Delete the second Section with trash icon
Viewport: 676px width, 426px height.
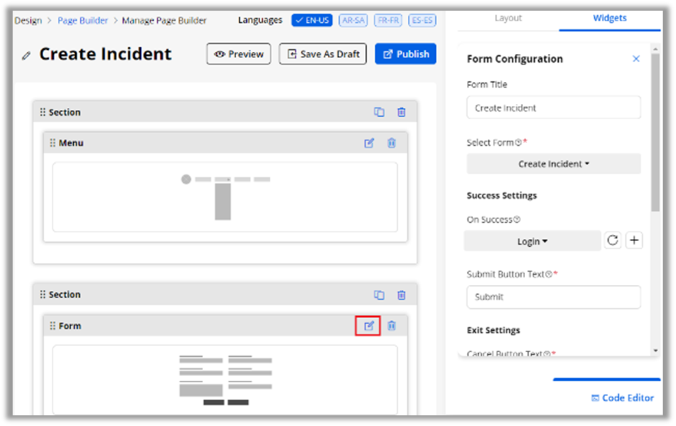[x=401, y=295]
